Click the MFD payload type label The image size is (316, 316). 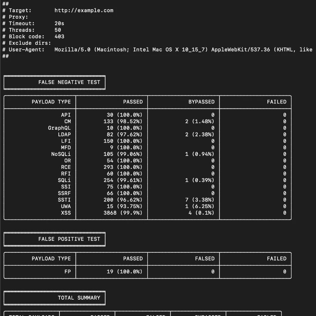coord(66,148)
